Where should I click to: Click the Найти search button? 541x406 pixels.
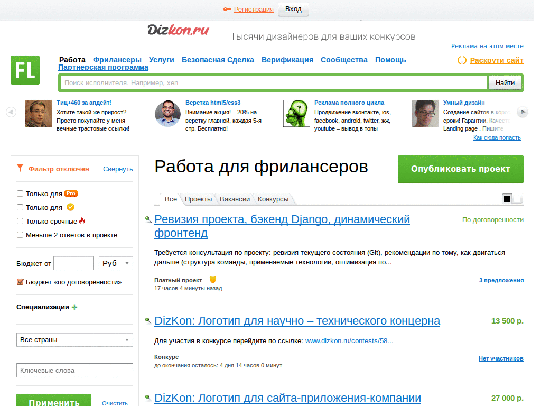(505, 83)
